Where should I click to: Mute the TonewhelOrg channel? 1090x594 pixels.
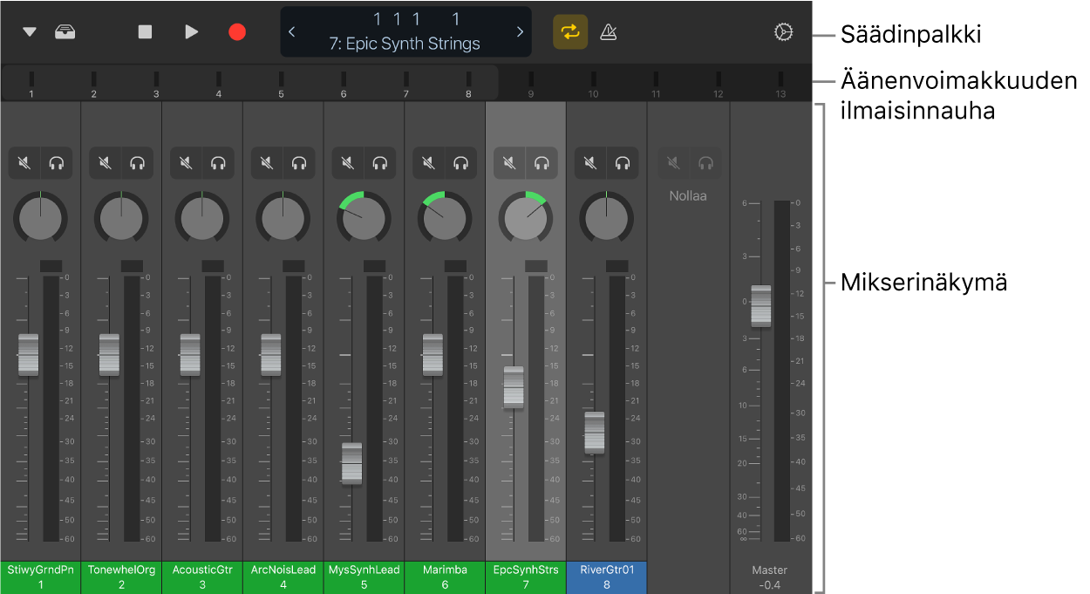point(106,162)
